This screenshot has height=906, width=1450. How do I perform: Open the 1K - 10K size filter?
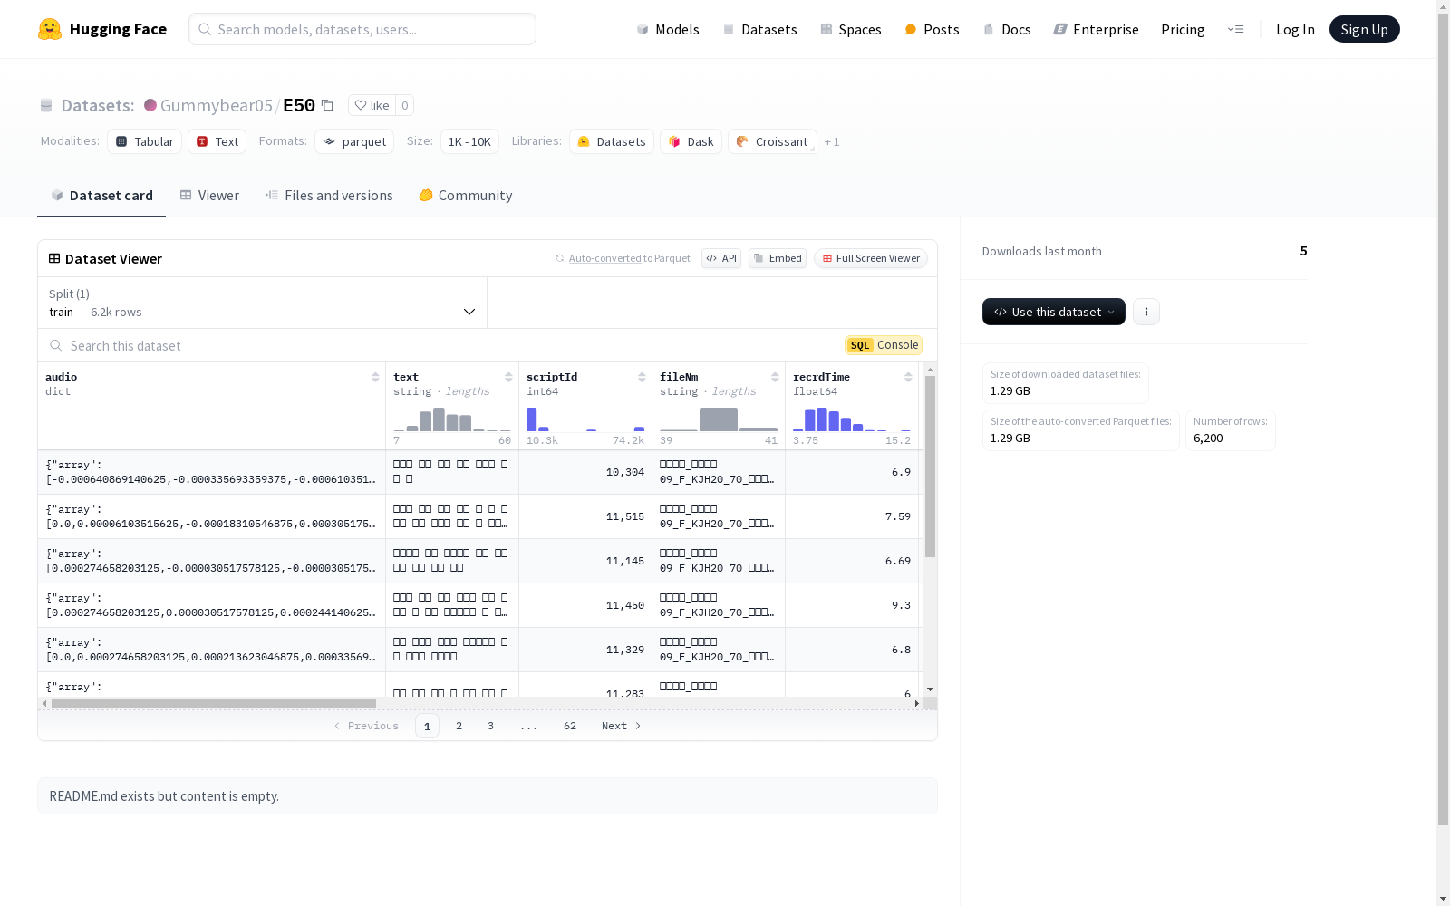click(x=469, y=141)
